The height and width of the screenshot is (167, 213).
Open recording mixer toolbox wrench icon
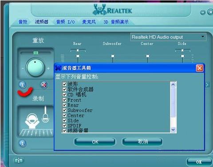(23, 144)
